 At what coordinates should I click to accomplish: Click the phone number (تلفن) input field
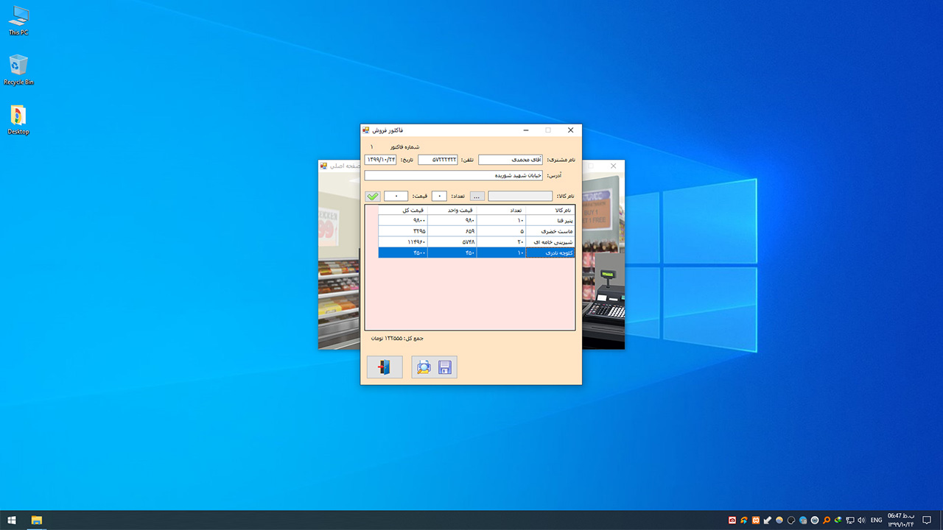coord(438,160)
